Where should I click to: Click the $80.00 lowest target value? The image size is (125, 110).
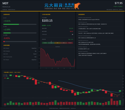coord(71,31)
